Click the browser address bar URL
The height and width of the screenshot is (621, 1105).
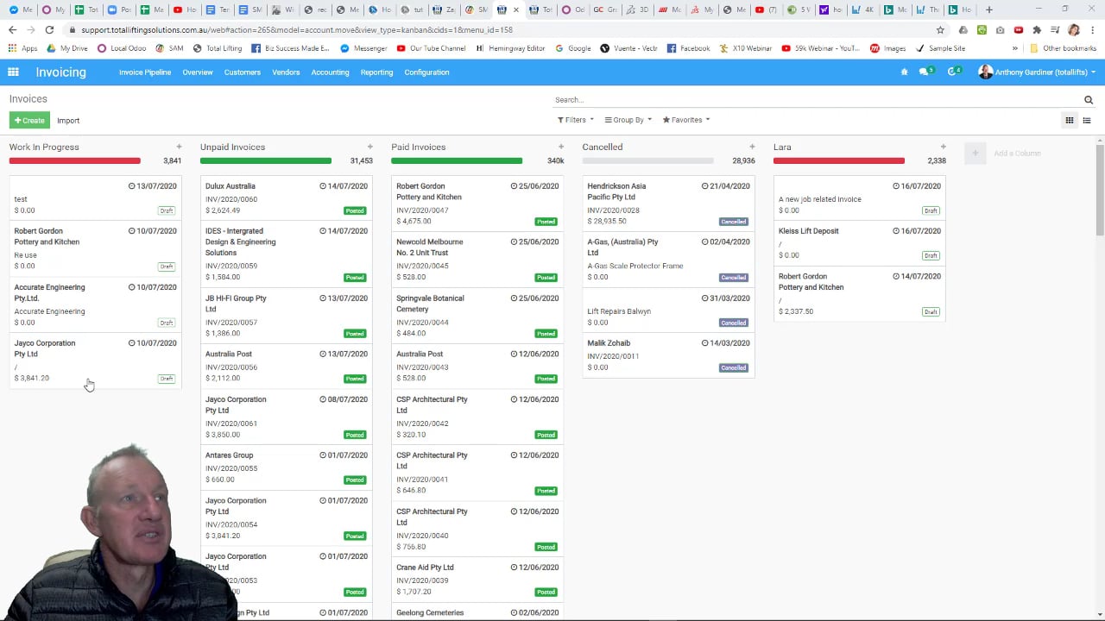(x=297, y=29)
